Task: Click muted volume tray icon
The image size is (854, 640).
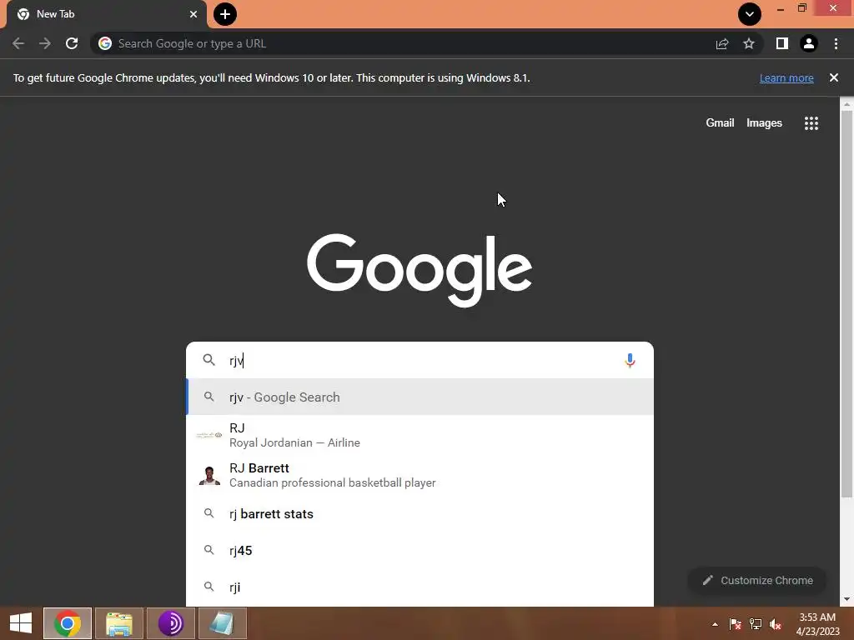Action: tap(776, 624)
